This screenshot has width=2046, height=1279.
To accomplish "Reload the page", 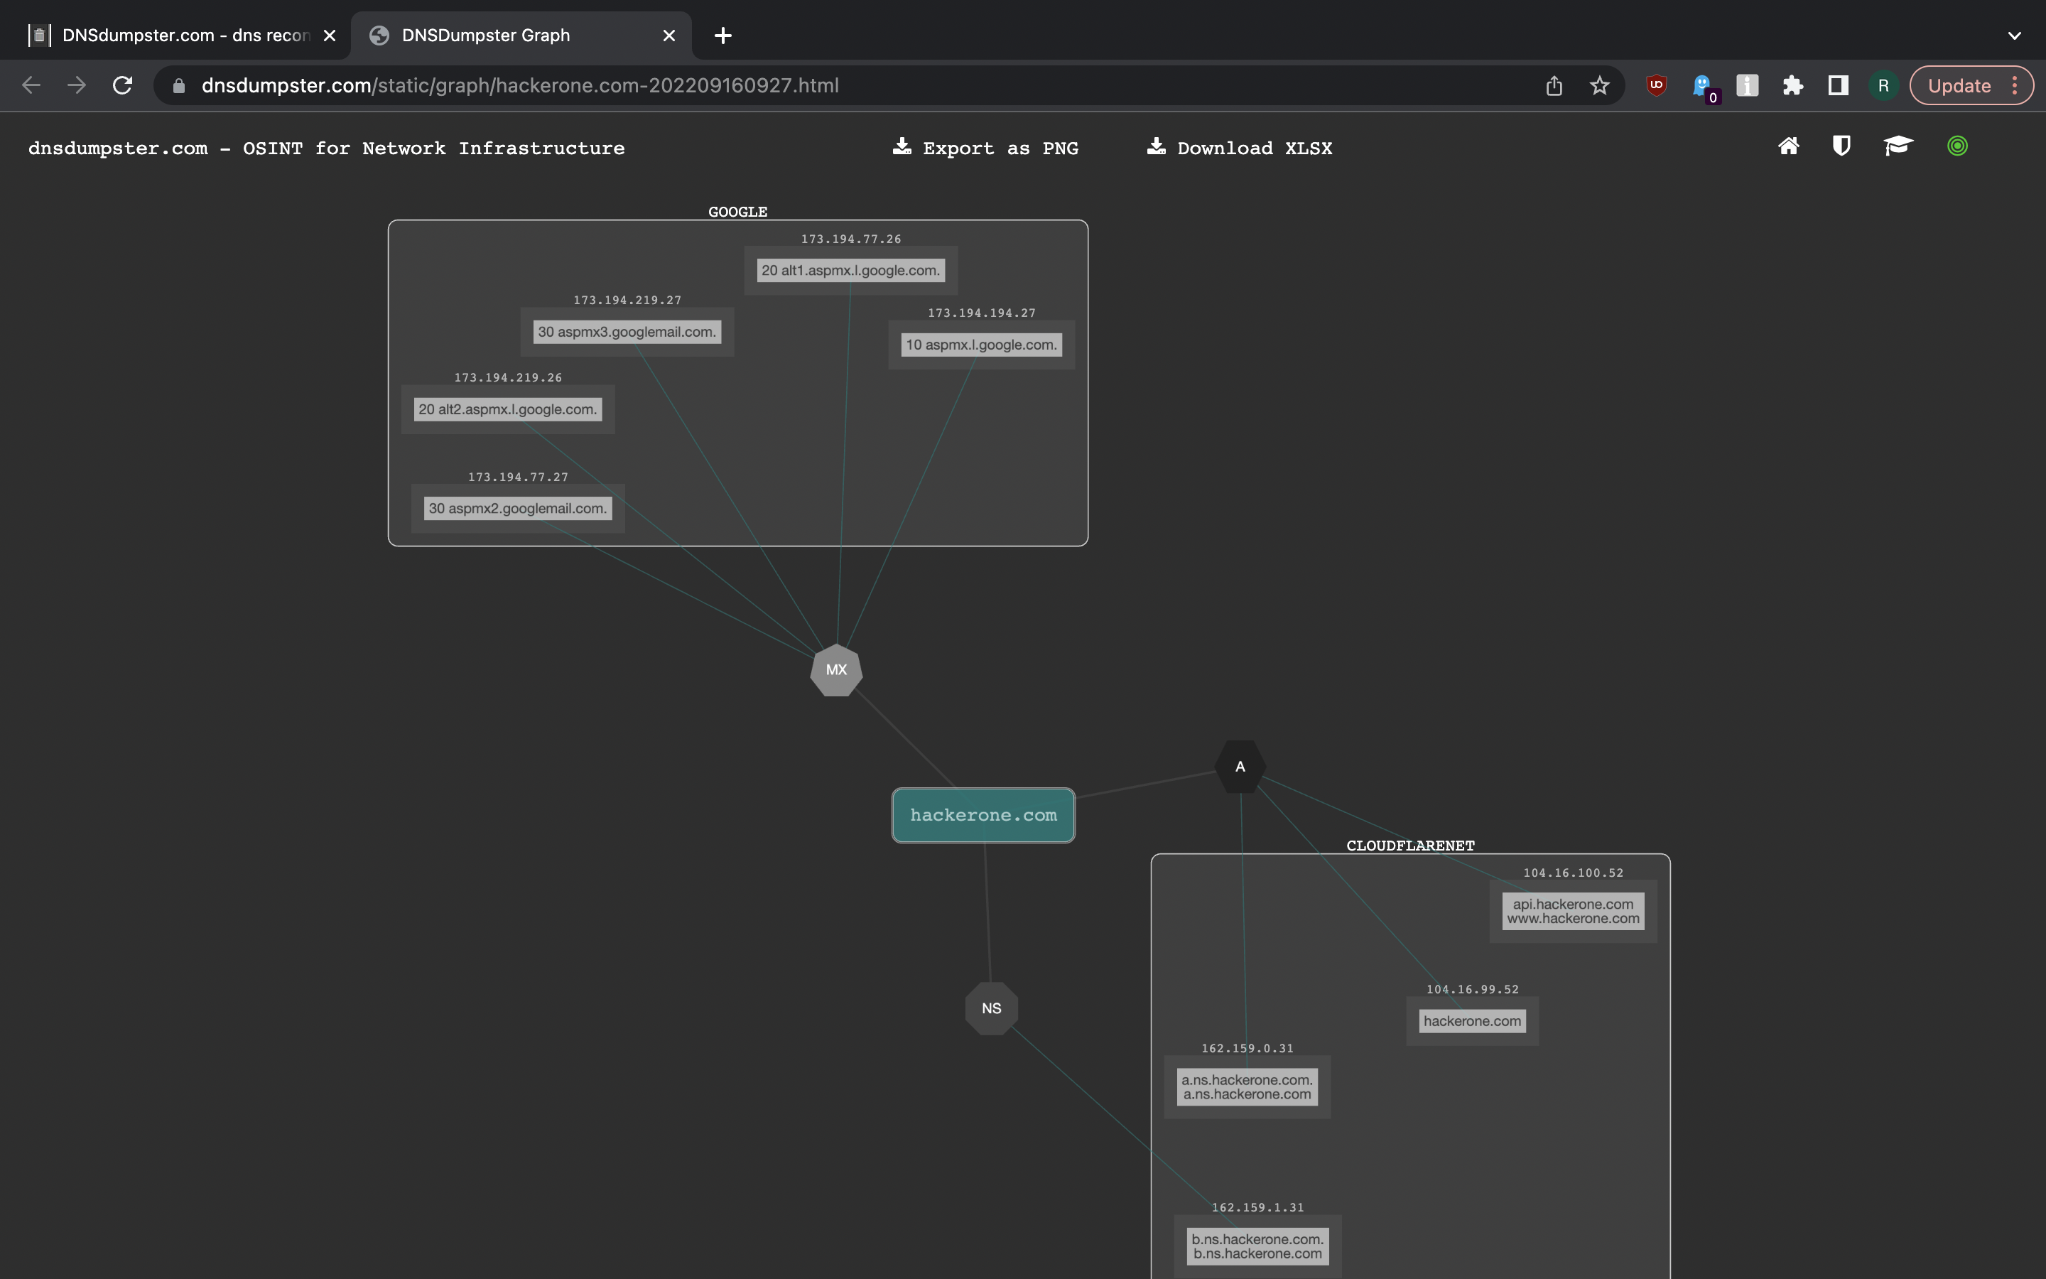I will point(123,85).
